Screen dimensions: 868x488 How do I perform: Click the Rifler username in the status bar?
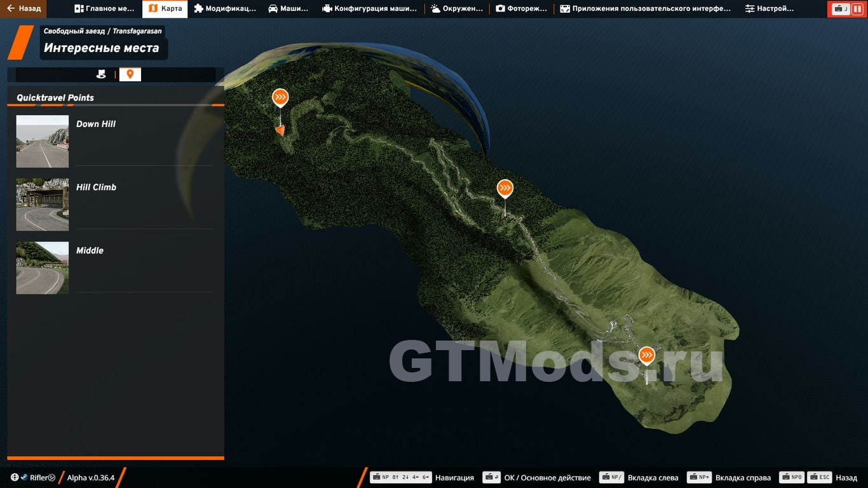[40, 478]
